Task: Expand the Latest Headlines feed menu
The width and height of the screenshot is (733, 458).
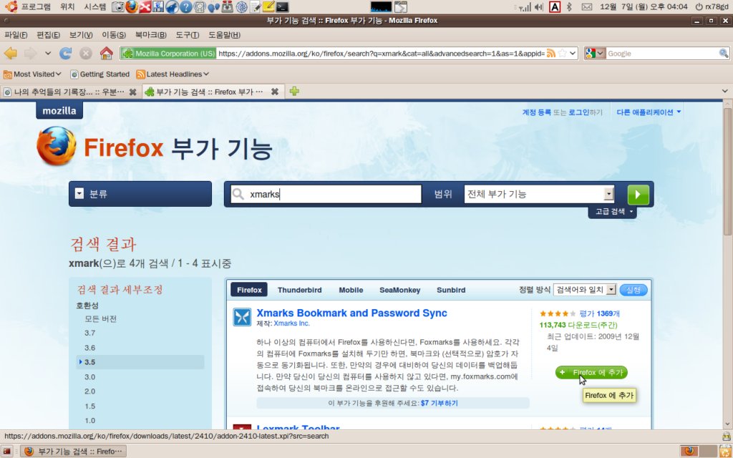Action: coord(173,74)
